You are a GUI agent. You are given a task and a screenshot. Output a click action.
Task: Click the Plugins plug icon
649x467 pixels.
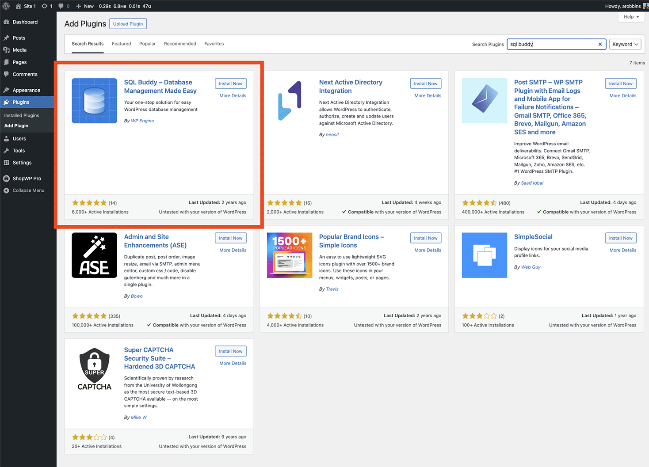[7, 102]
